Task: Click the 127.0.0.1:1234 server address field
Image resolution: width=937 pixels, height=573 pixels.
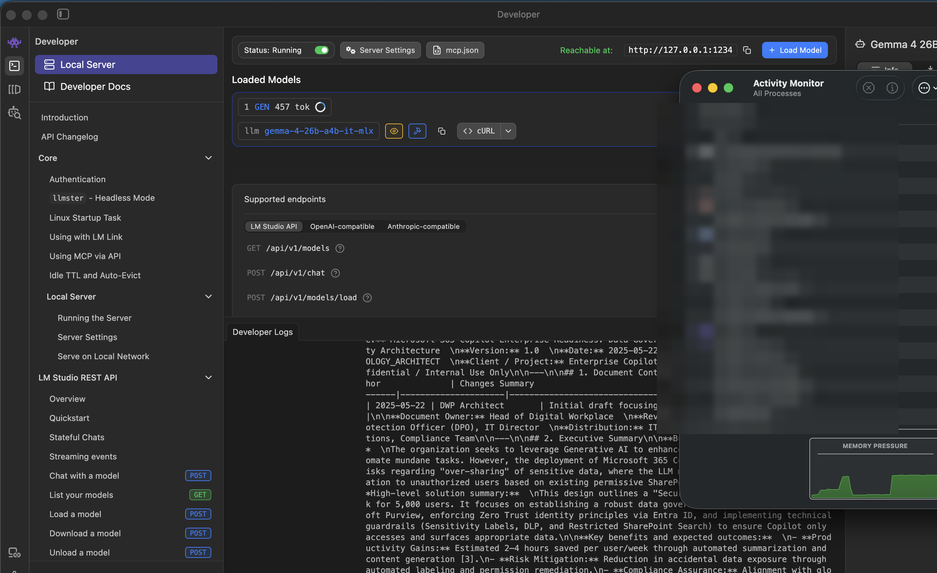Action: coord(680,50)
